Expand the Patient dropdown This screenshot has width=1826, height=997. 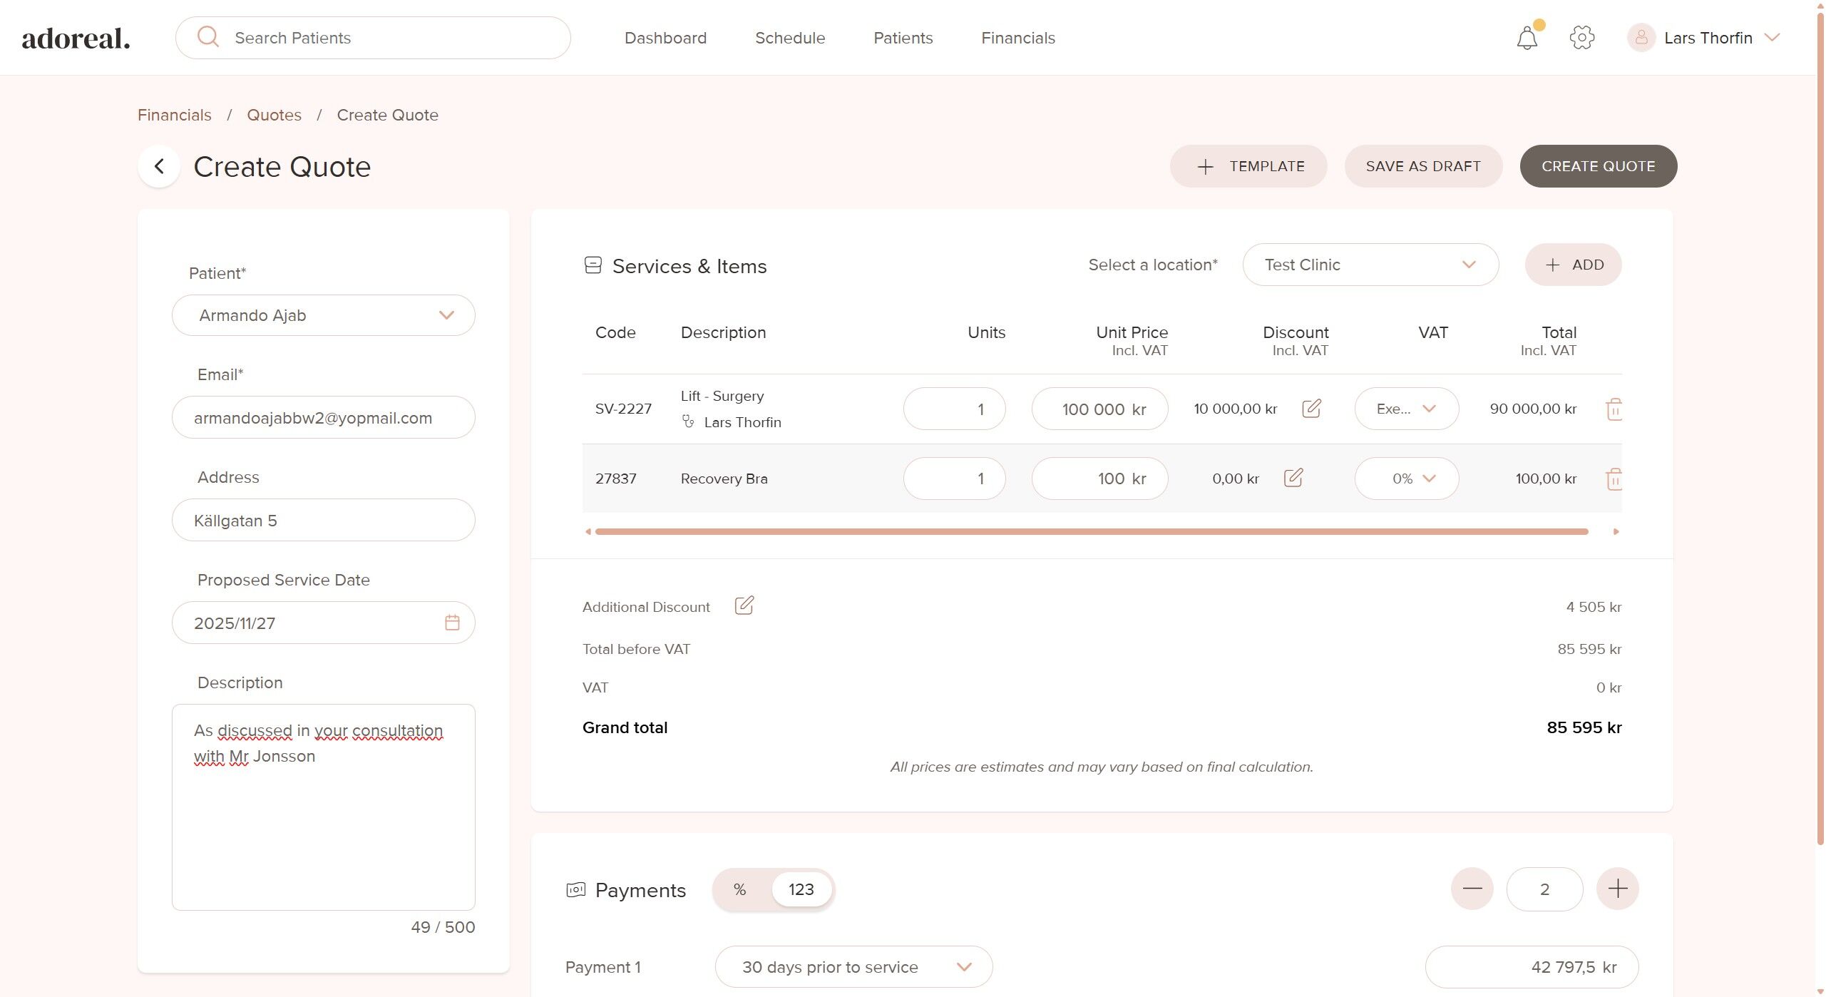(446, 315)
